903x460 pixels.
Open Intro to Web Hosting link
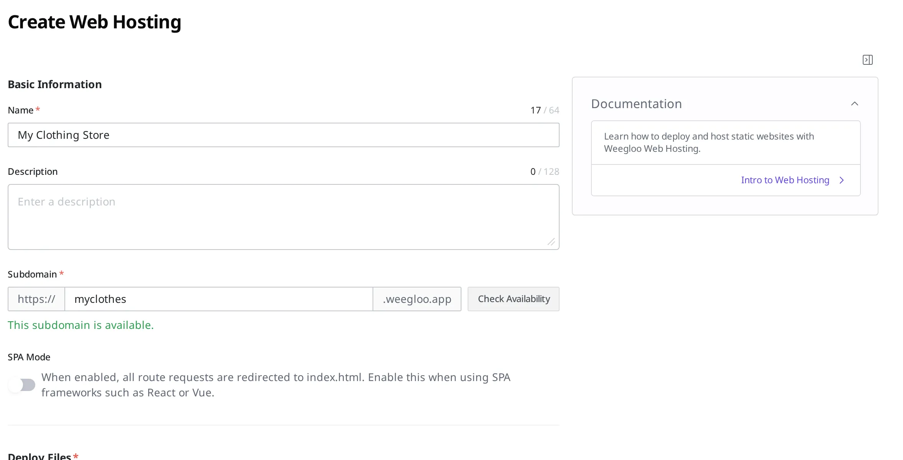pyautogui.click(x=785, y=180)
